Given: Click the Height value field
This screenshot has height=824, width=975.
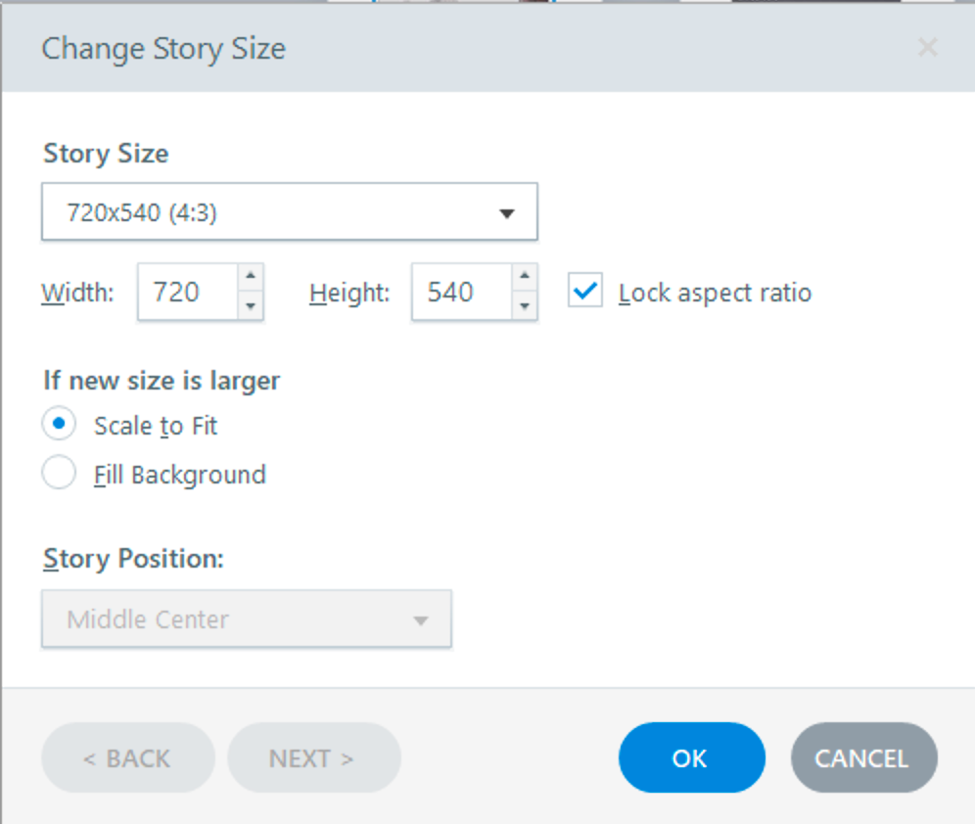Looking at the screenshot, I should pos(460,292).
